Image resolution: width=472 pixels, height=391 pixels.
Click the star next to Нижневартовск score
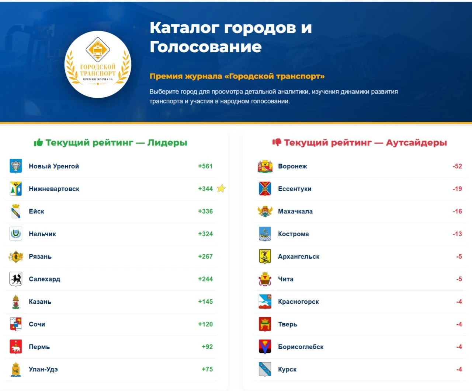(x=221, y=189)
